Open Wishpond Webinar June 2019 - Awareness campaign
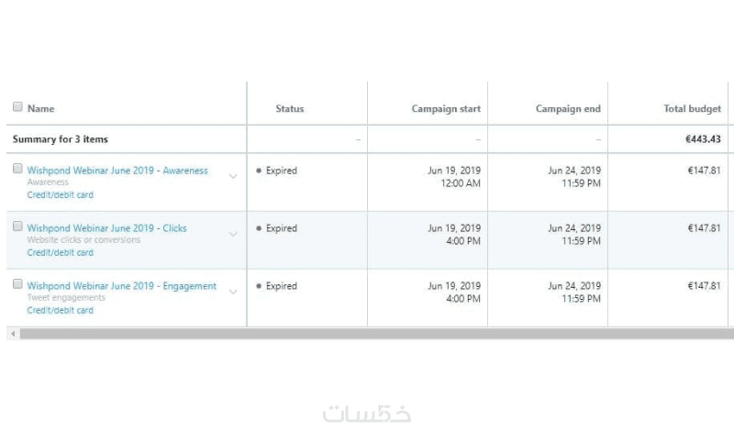Screen dimensions: 734x431 click(117, 171)
